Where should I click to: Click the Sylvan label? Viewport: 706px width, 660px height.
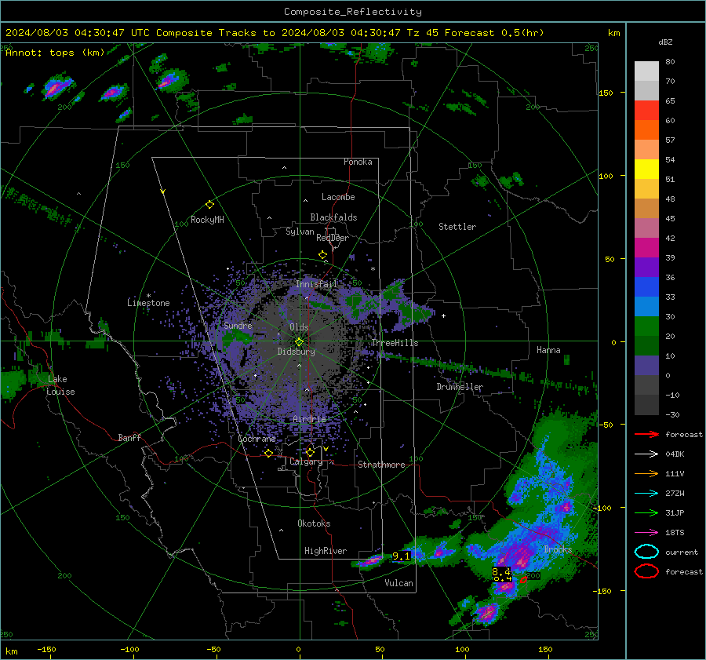point(300,232)
